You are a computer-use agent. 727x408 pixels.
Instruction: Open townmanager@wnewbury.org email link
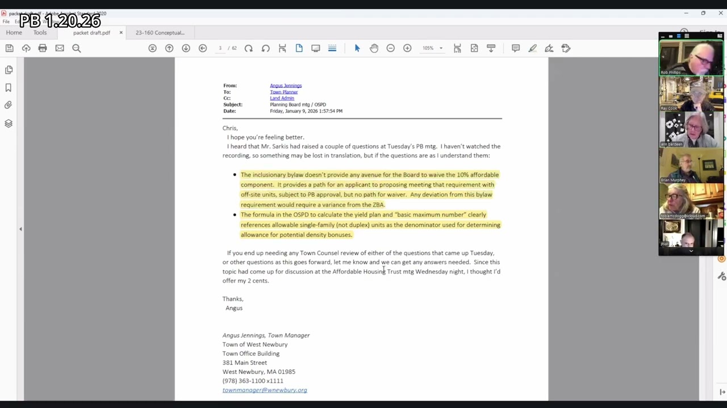pyautogui.click(x=265, y=390)
